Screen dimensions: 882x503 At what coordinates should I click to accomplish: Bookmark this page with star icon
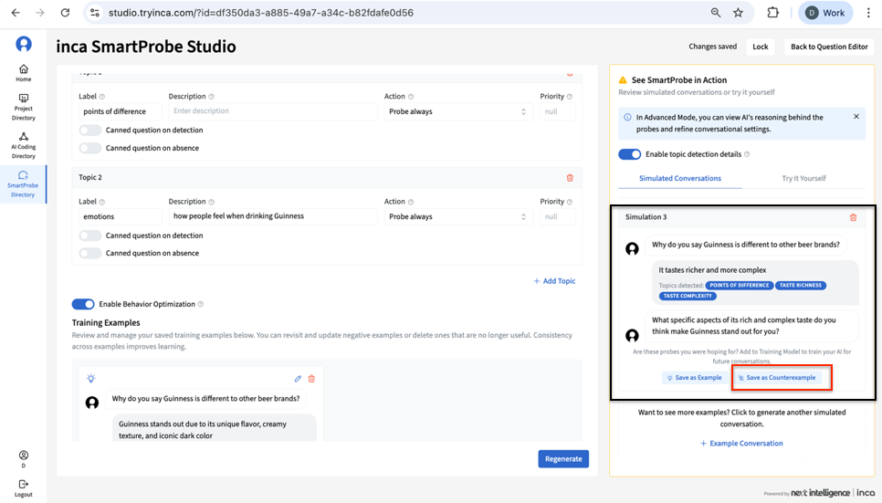point(738,13)
